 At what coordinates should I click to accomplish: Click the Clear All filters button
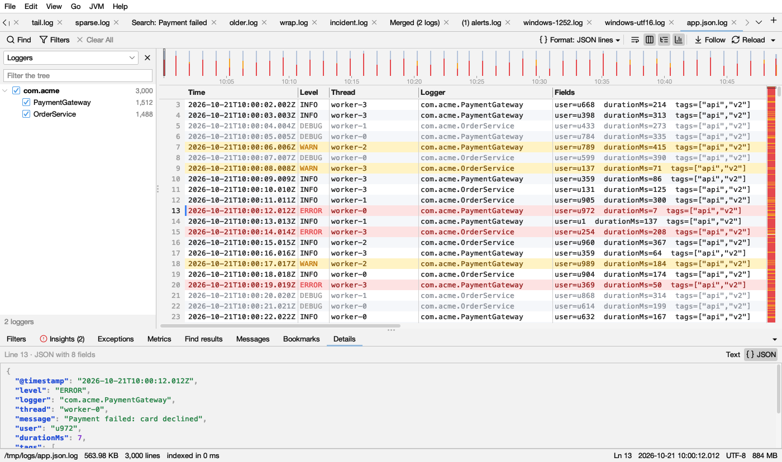[x=95, y=40]
